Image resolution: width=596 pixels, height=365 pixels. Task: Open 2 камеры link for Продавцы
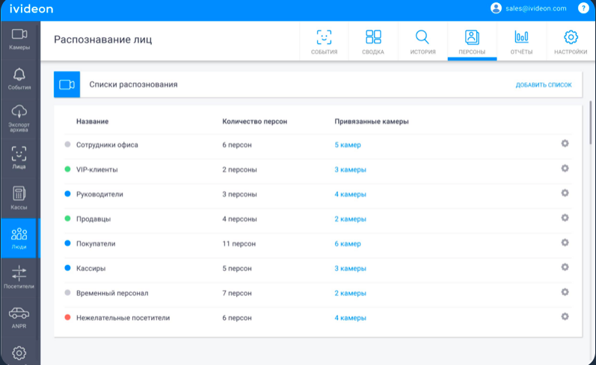click(x=350, y=219)
